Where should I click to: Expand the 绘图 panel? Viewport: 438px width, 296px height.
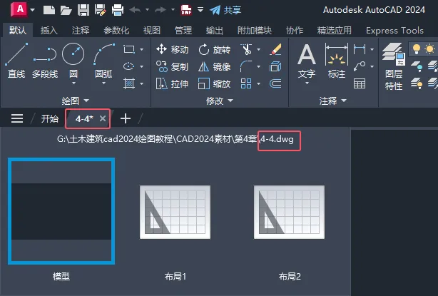point(75,101)
